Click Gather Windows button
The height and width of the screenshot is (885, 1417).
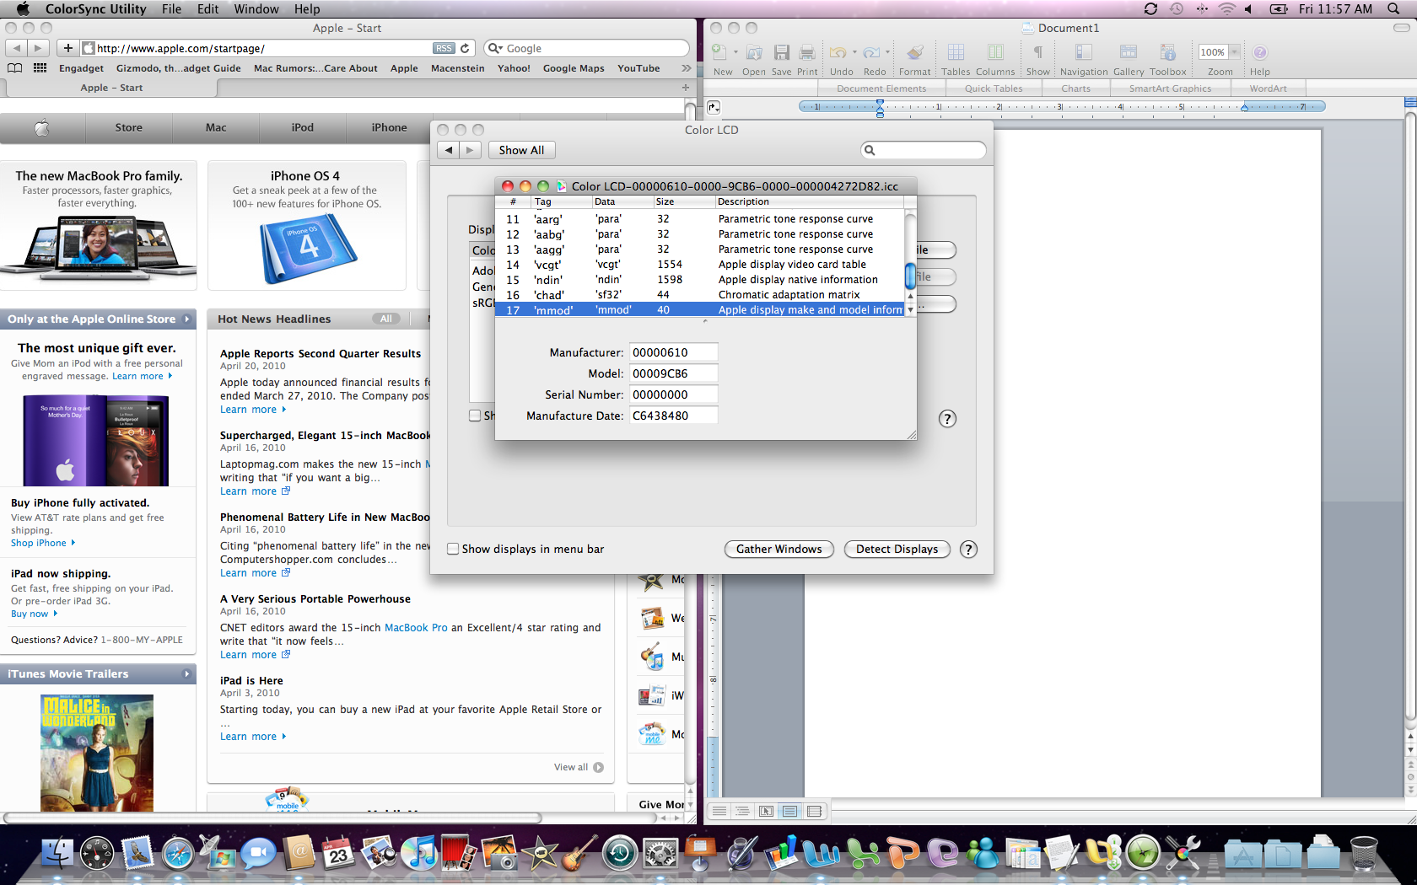pyautogui.click(x=779, y=549)
